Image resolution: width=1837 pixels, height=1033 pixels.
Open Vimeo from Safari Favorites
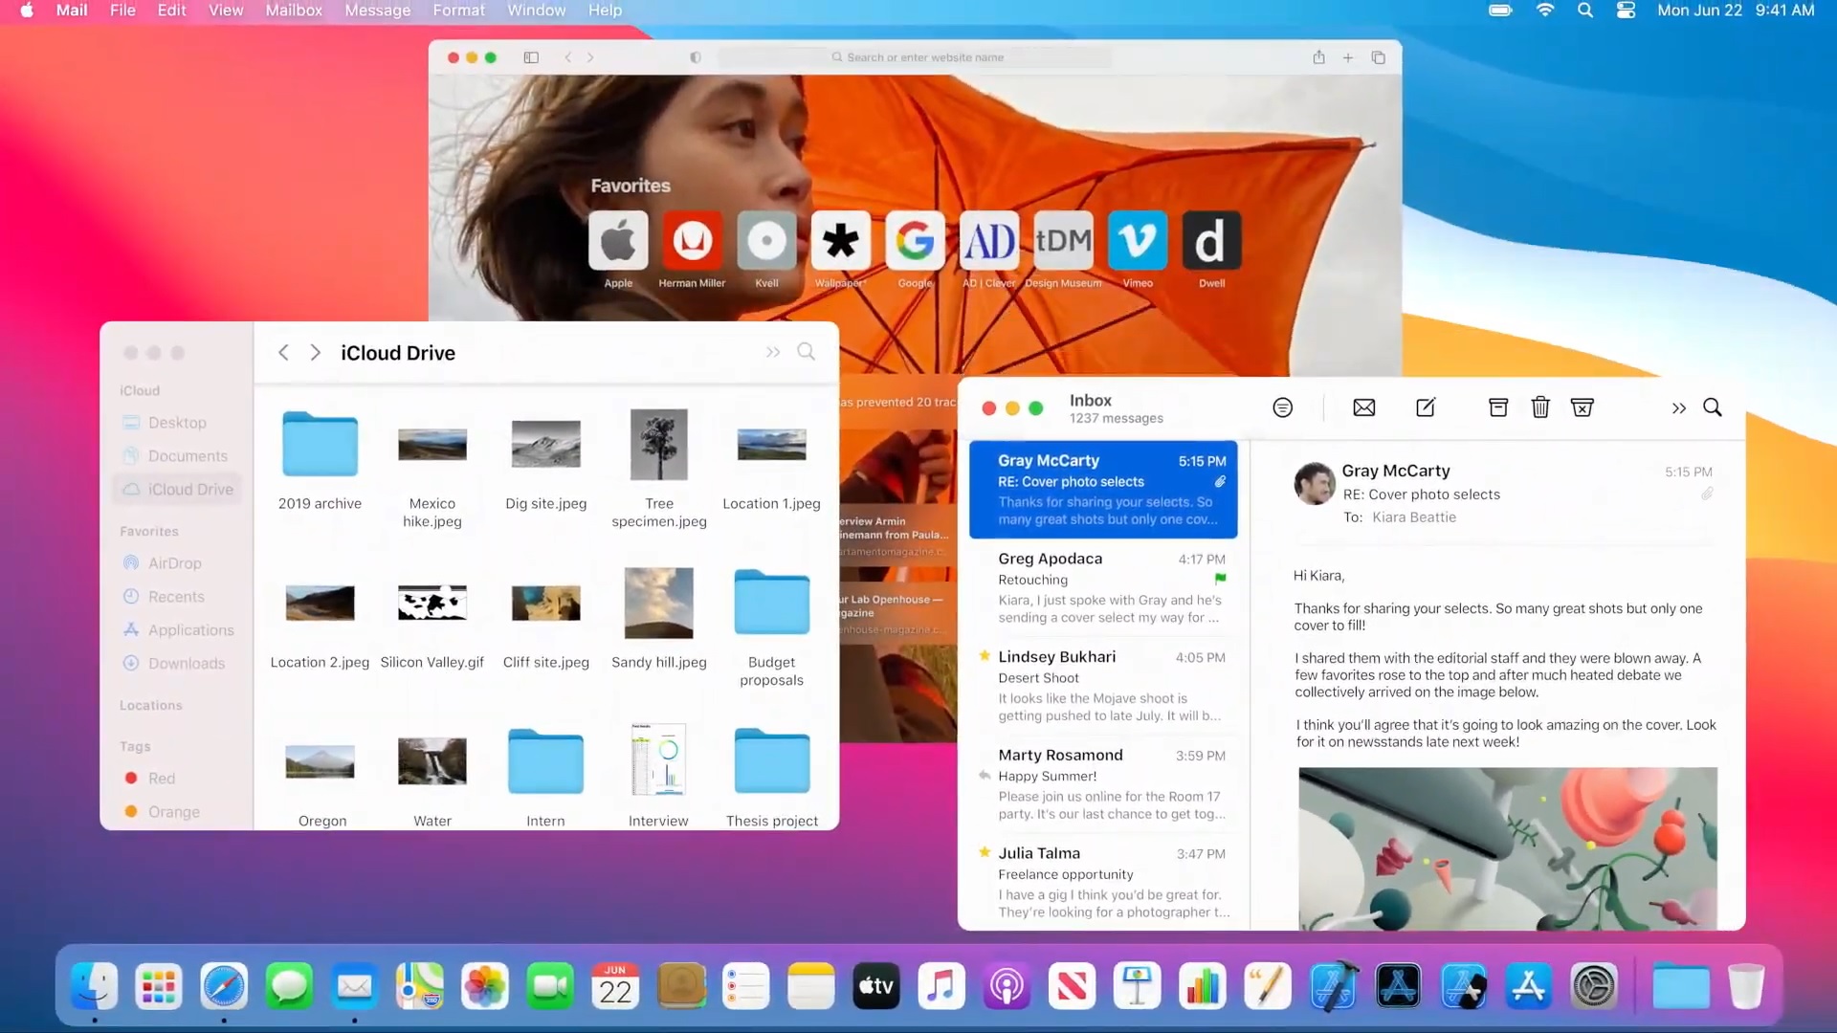tap(1137, 241)
